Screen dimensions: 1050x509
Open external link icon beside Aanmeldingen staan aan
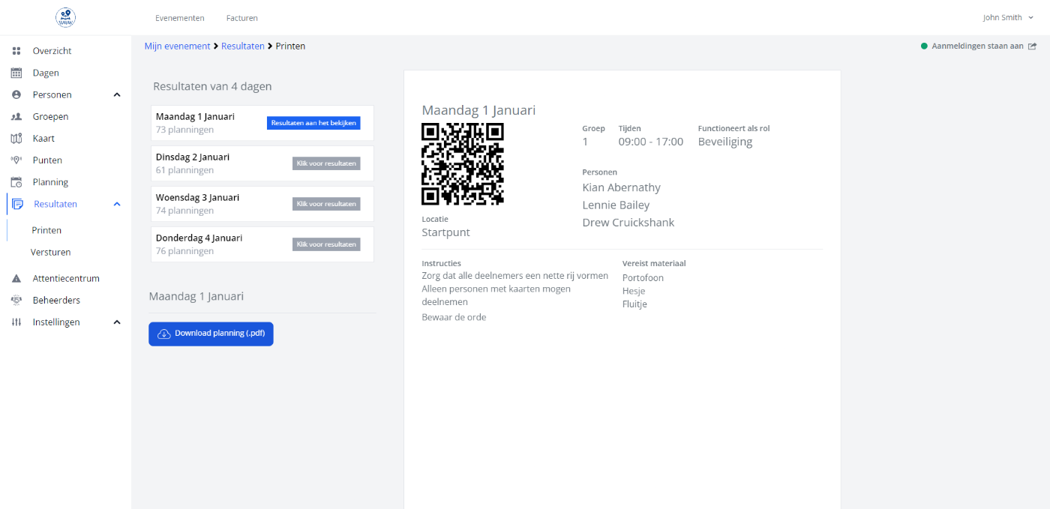1033,46
